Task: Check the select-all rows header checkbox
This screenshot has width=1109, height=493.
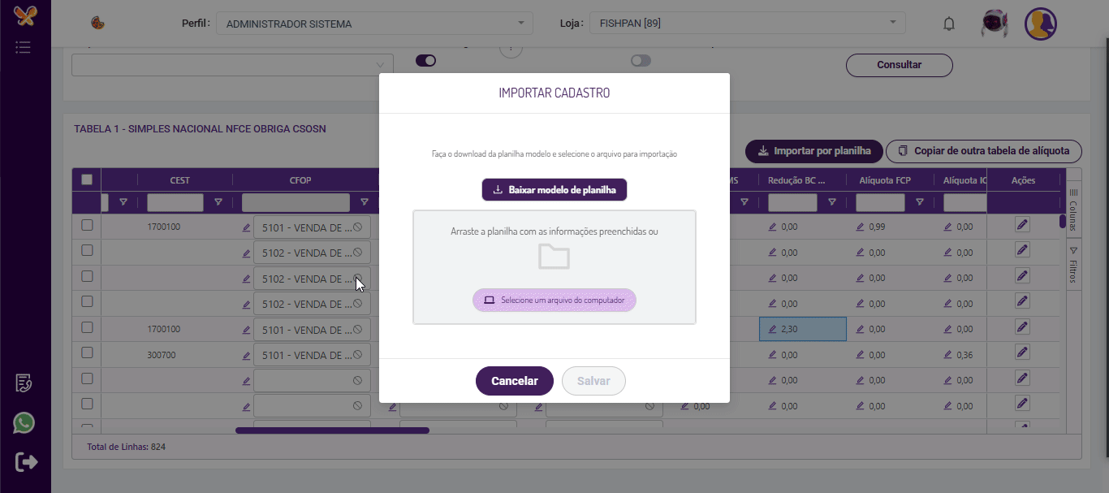Action: [x=87, y=179]
